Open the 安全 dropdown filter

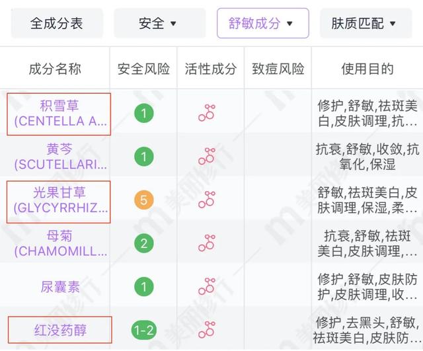[159, 23]
